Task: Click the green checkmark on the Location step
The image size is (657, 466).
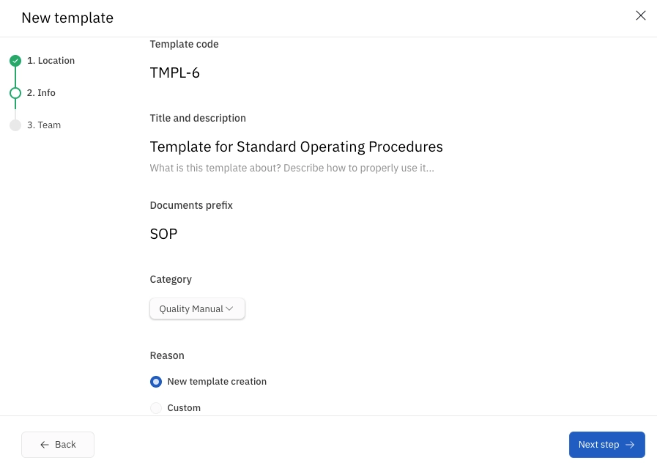Action: click(15, 61)
